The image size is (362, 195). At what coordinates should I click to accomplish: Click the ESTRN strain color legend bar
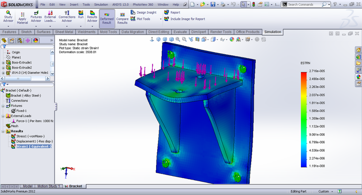coord(304,120)
